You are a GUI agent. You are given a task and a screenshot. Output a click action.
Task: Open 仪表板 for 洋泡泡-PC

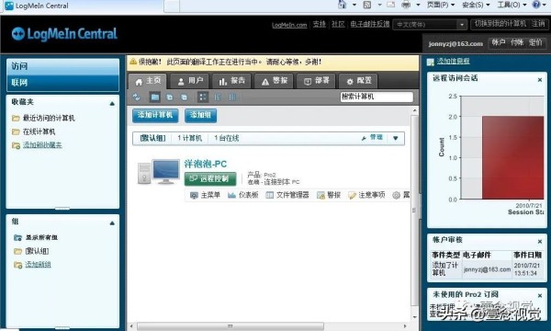coord(243,195)
